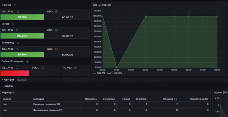
Task: Click the green 100.00% За час gauge bar
Action: 22,36
